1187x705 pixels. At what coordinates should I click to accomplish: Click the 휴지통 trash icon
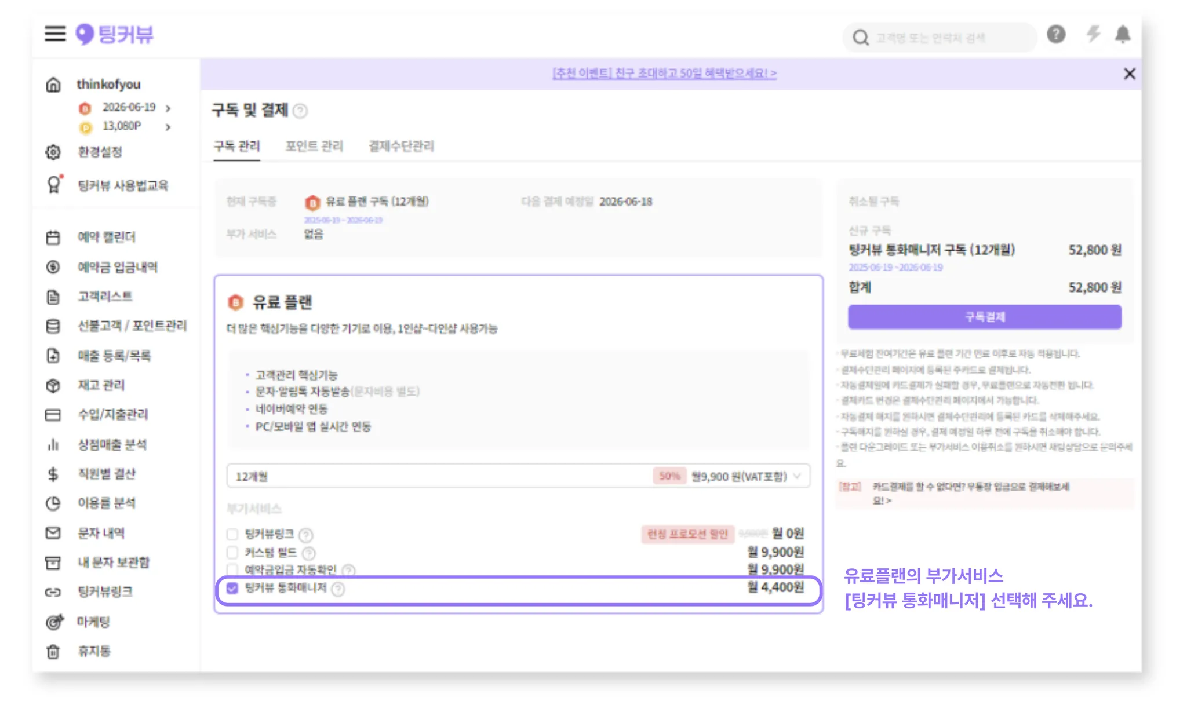53,652
